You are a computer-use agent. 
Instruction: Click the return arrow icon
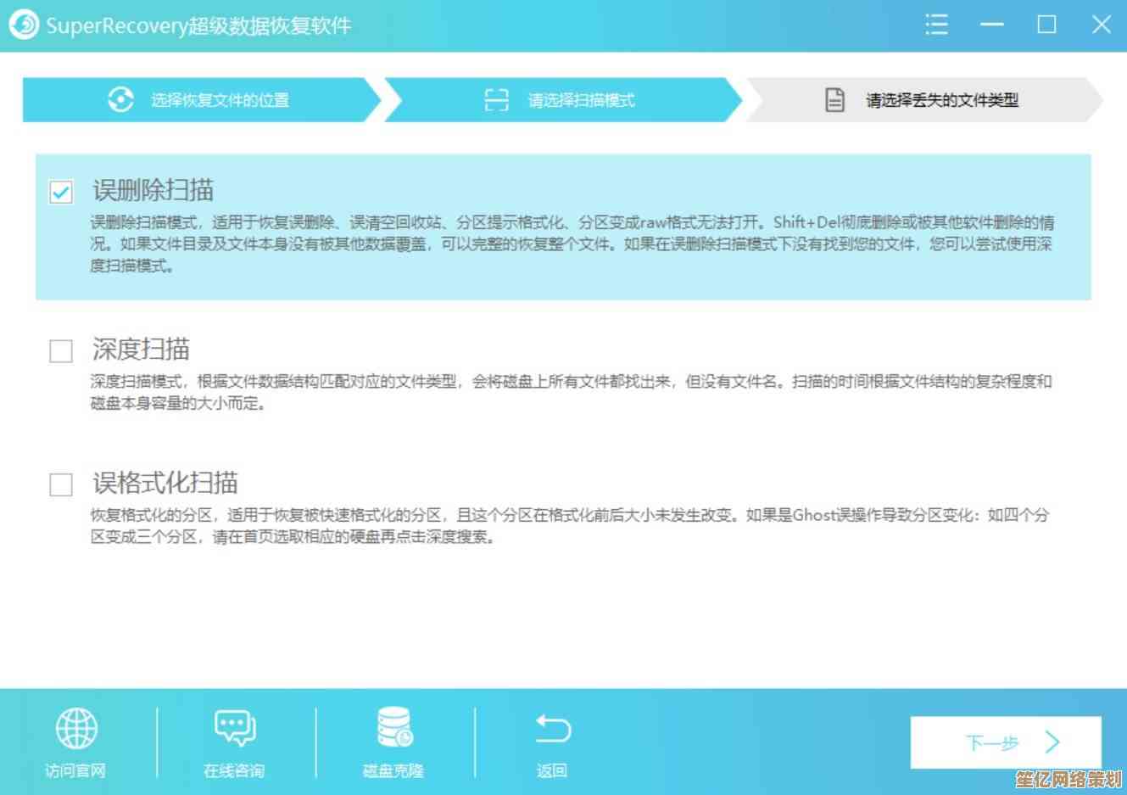(x=553, y=729)
